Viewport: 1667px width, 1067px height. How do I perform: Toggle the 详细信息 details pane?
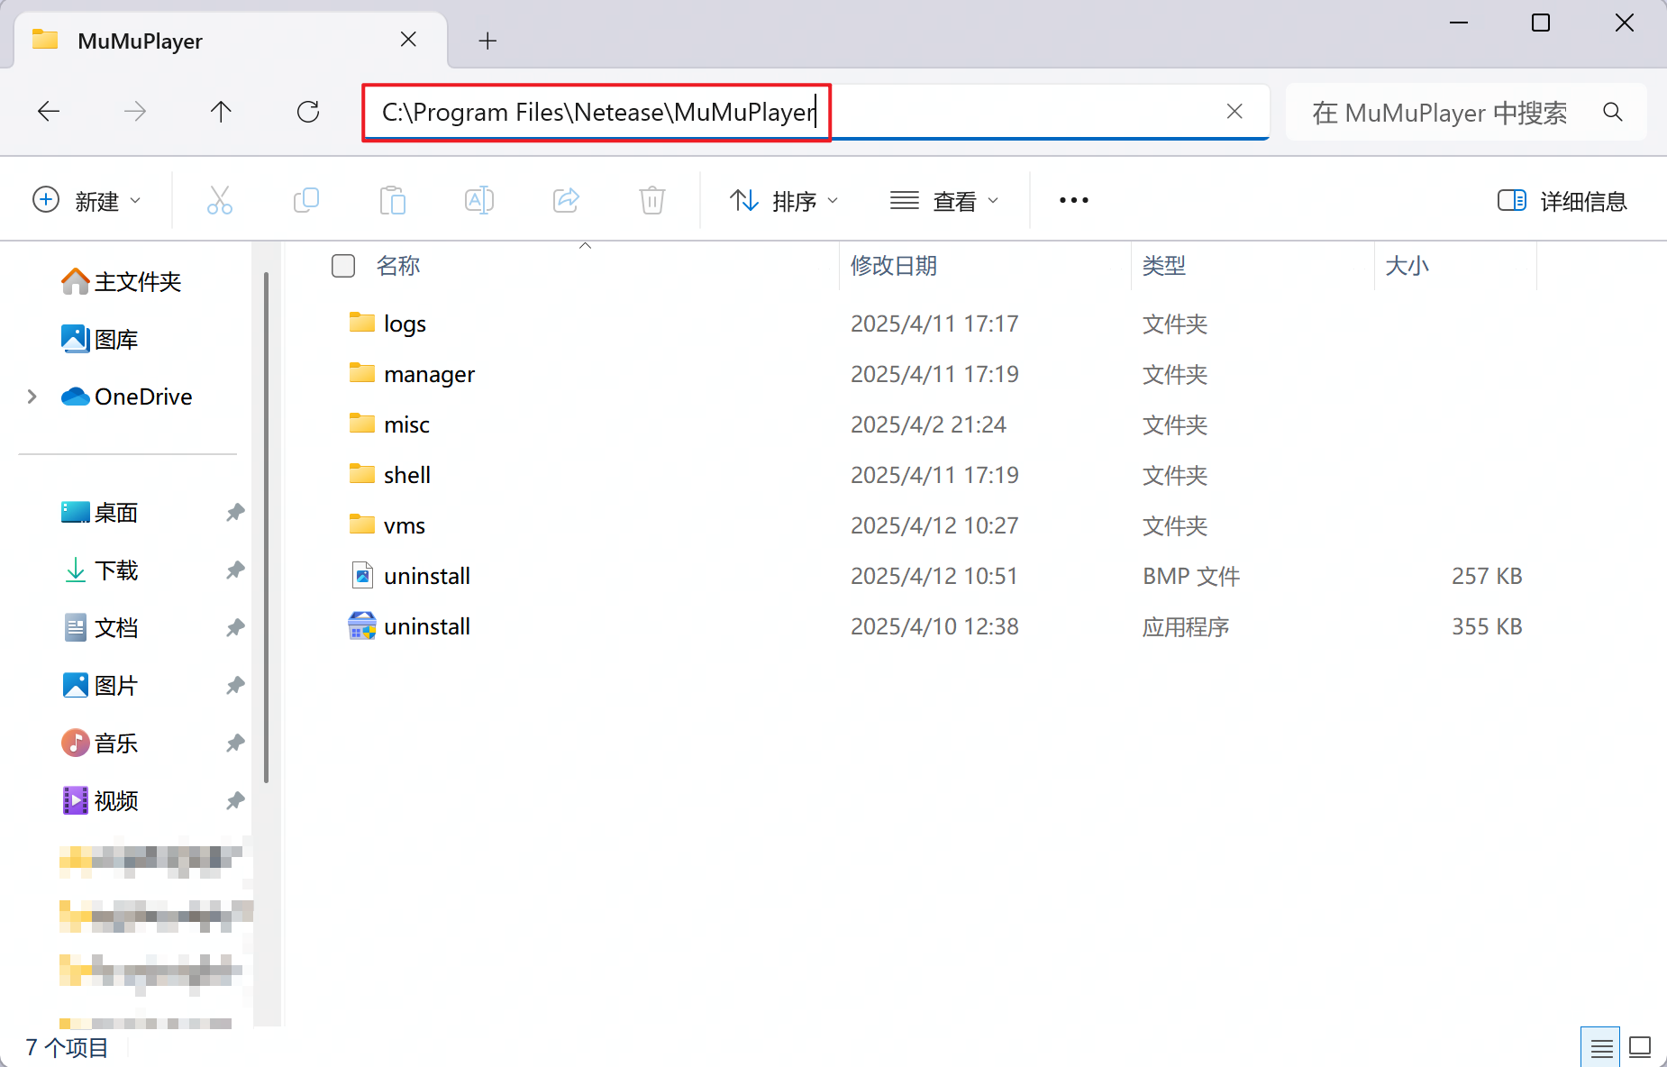coord(1562,200)
